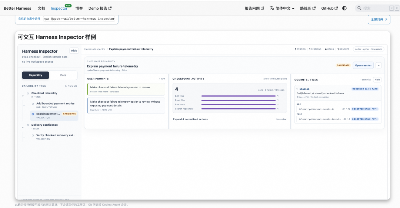
Task: Collapse the card with minus button
Action: (379, 65)
